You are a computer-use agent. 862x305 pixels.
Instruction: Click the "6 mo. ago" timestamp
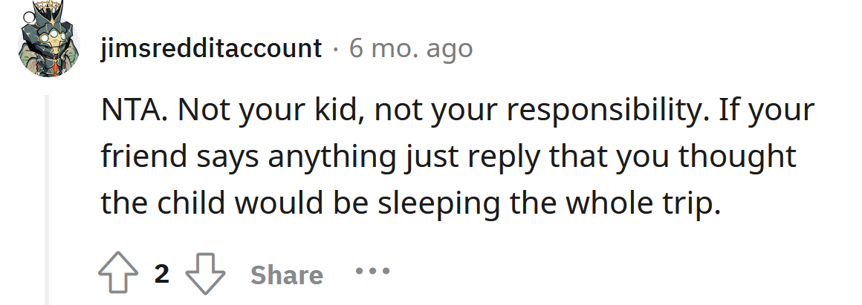411,49
